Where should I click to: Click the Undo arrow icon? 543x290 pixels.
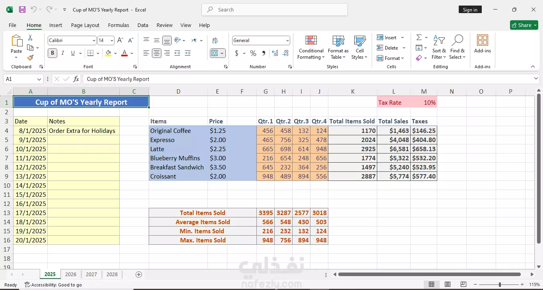(33, 10)
